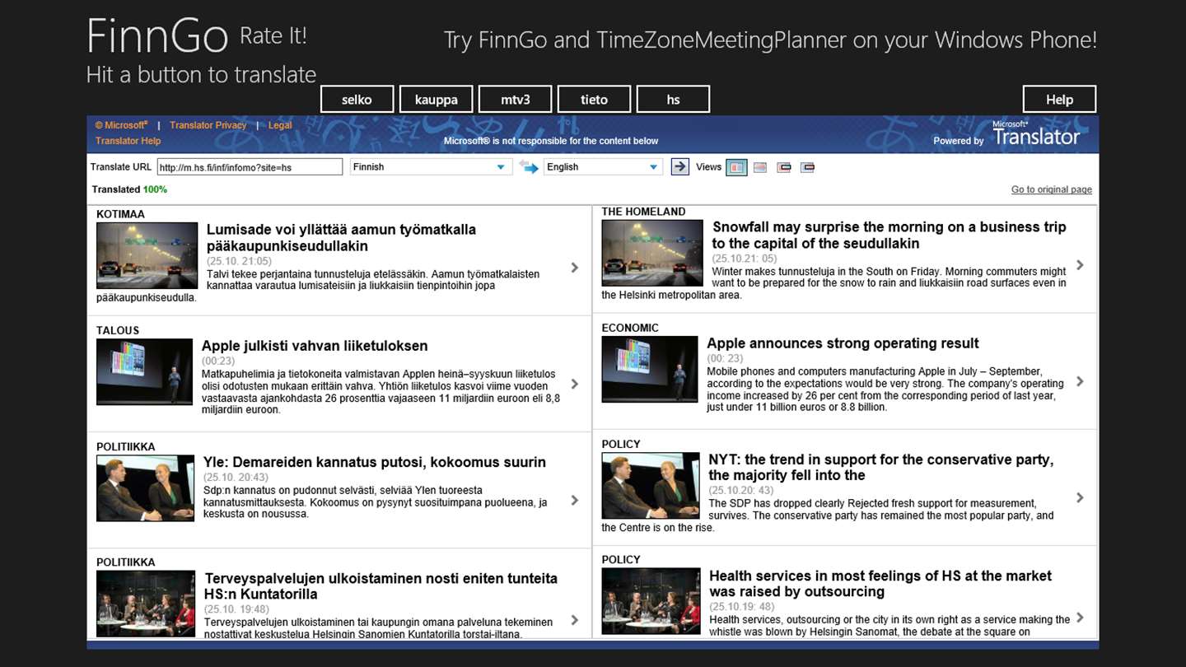Click debate thumbnail beside Terveyspalvelujen headline
Viewport: 1186px width, 667px height.
[x=146, y=604]
